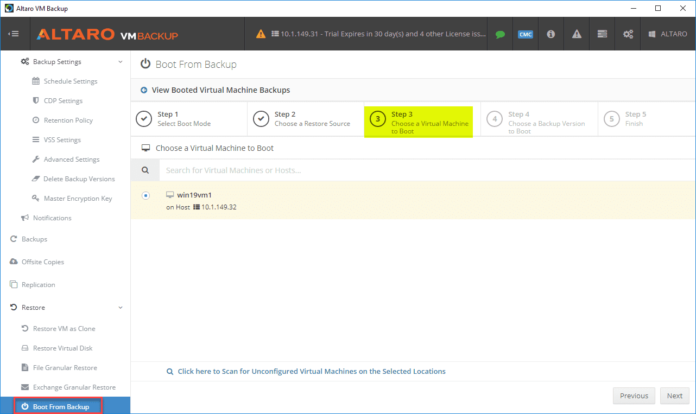Open Retention Policy in sidebar
This screenshot has height=414, width=696.
(68, 120)
